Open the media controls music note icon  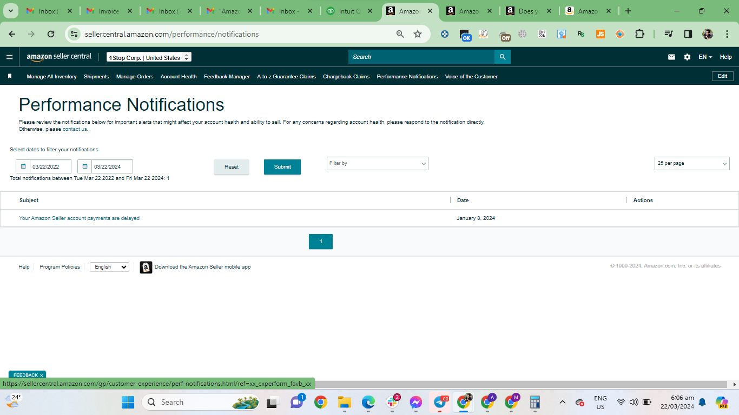click(669, 34)
